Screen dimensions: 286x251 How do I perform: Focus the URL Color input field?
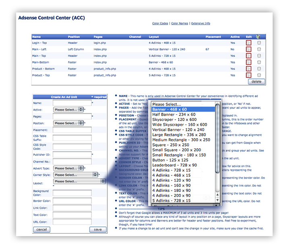tap(72, 222)
